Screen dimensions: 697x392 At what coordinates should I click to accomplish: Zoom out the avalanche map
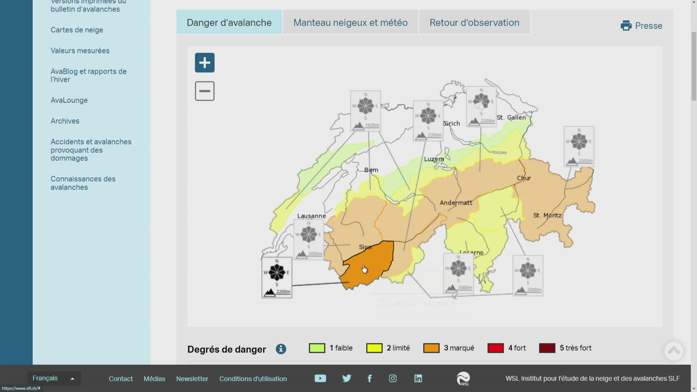tap(205, 91)
